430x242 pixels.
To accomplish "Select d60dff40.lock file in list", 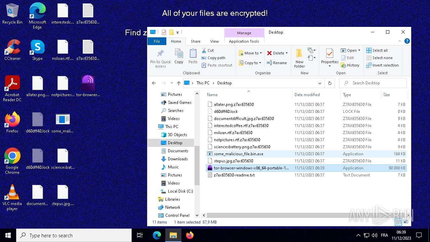I will (x=306, y=112).
